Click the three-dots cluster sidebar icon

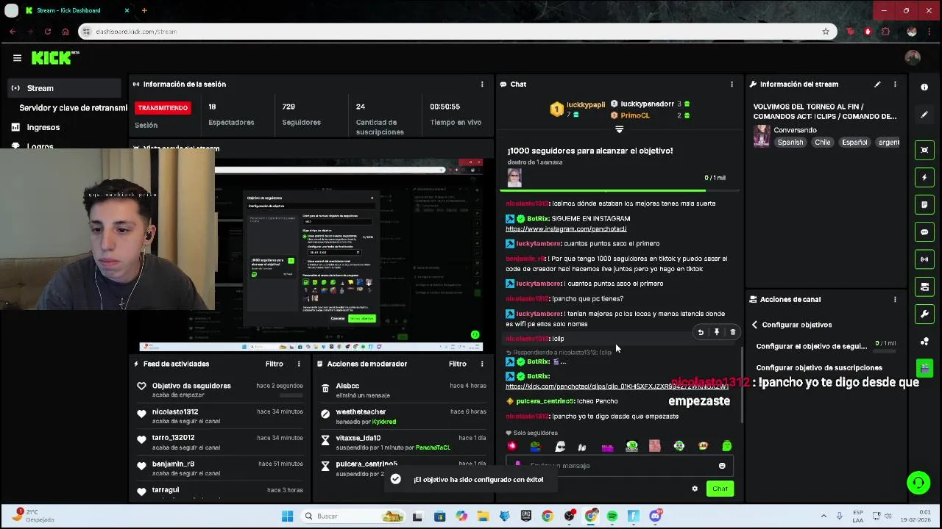[924, 341]
